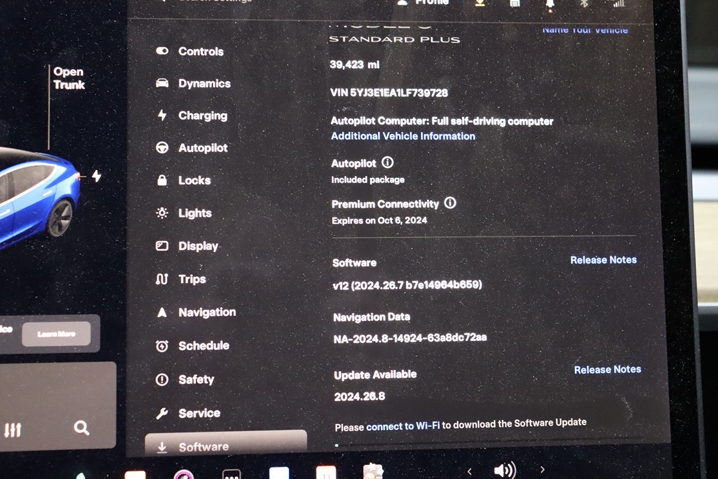Tap navigation data NA-2024.8-14924 text

coord(410,338)
